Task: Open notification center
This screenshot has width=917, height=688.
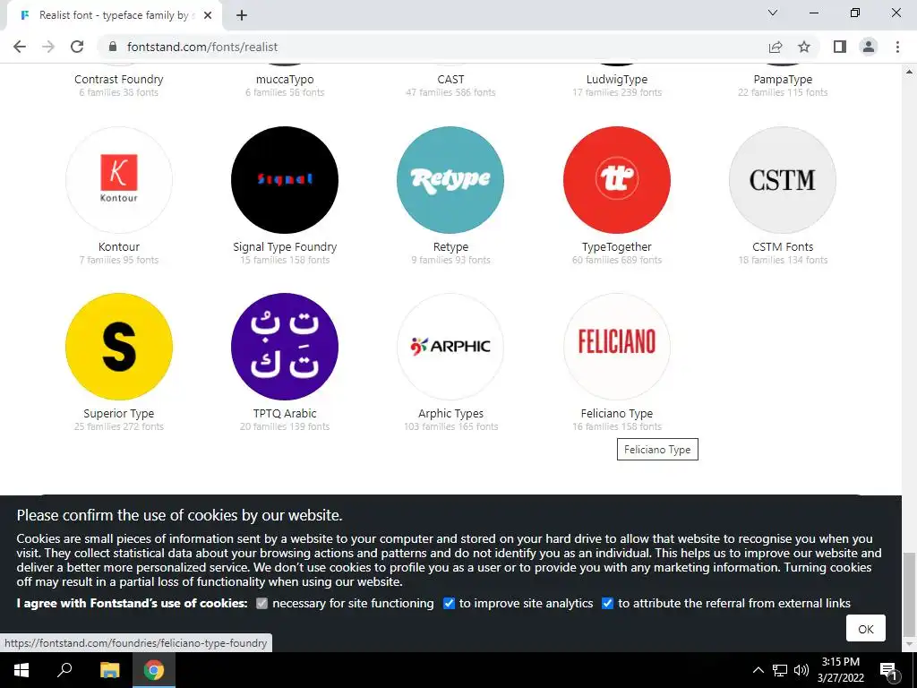Action: (888, 670)
